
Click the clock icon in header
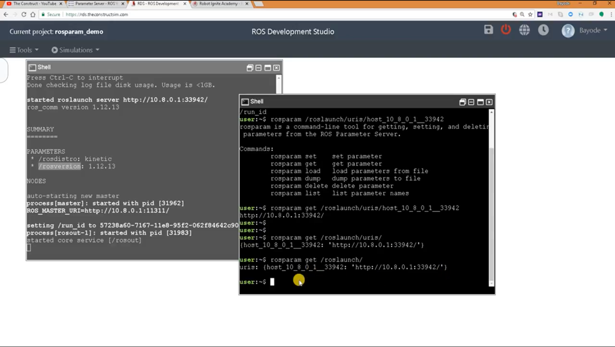tap(543, 30)
